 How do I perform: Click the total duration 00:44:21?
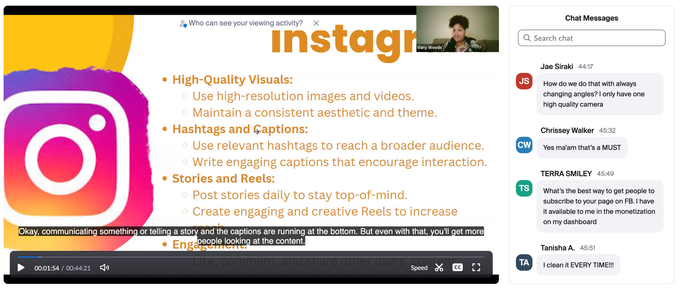point(78,268)
